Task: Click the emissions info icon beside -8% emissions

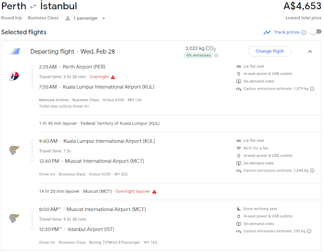Action: coord(217,56)
